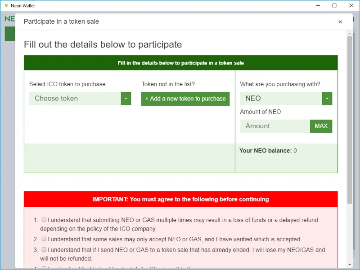Click the green 'Fill in the details' banner
The image size is (360, 270).
[x=181, y=63]
